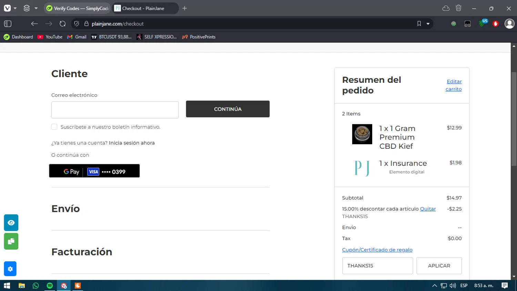Open the Dashboard bookmark

(19, 37)
